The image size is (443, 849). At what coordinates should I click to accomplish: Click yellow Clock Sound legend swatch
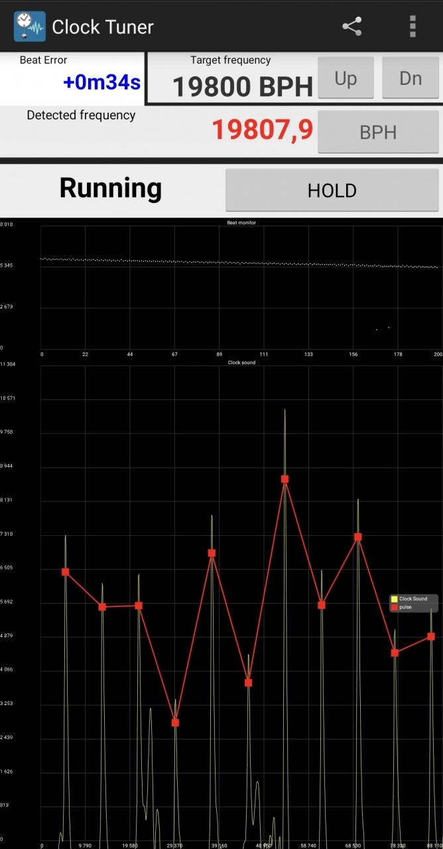coord(394,599)
